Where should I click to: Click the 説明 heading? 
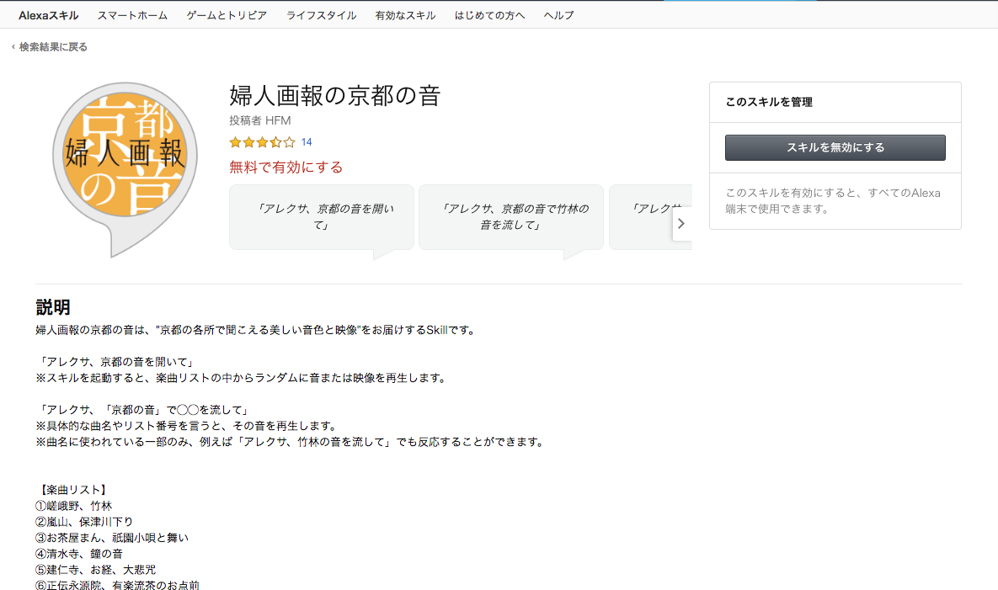point(53,308)
